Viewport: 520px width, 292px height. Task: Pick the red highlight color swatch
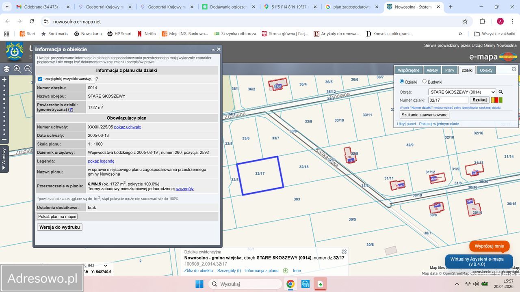pos(497,100)
